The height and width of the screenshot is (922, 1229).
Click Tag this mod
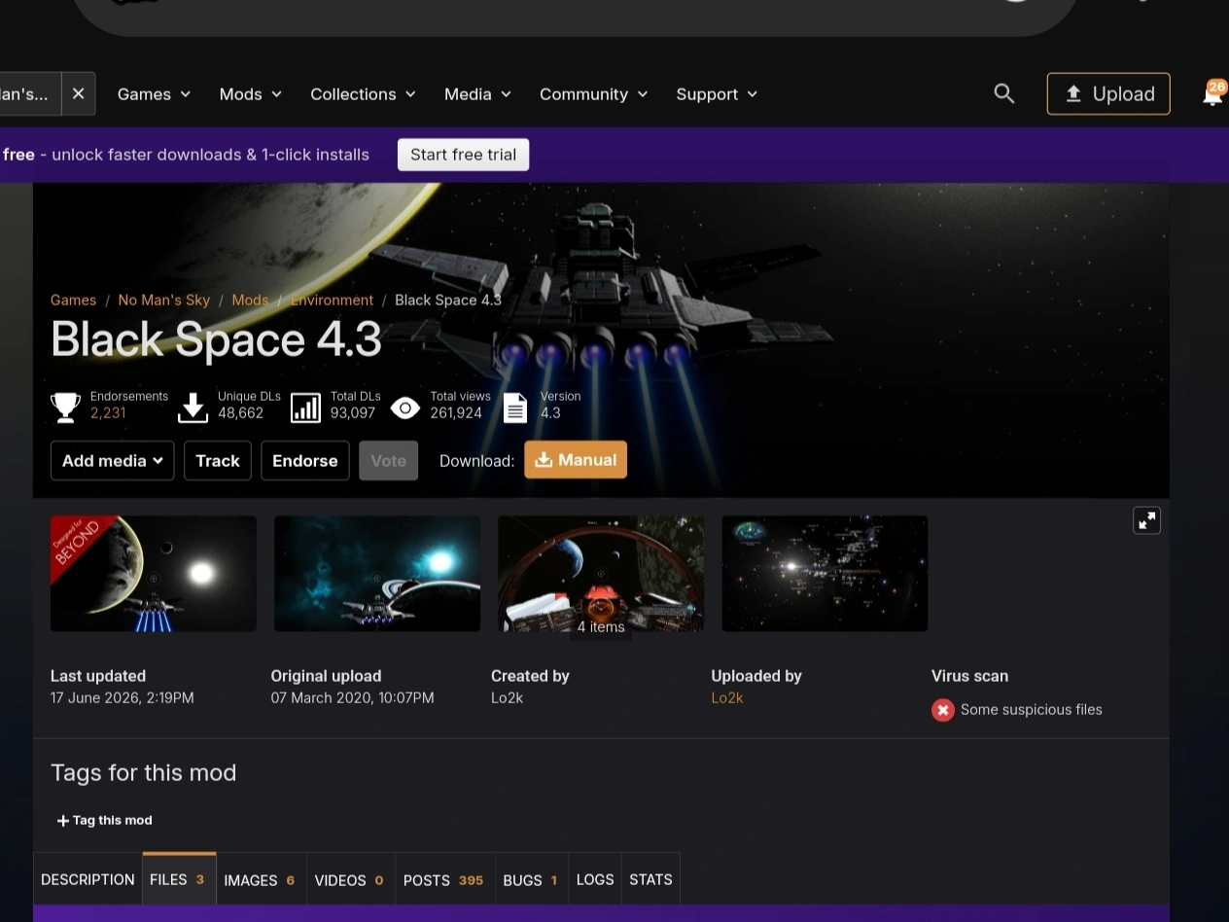click(x=105, y=821)
